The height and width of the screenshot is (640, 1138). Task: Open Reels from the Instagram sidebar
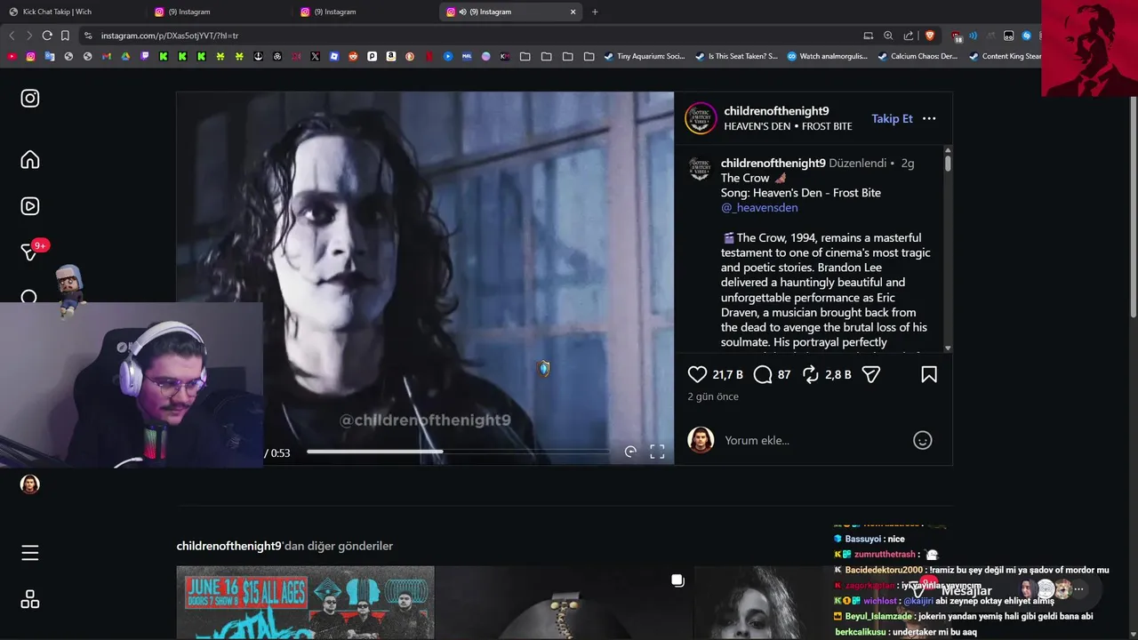point(30,206)
